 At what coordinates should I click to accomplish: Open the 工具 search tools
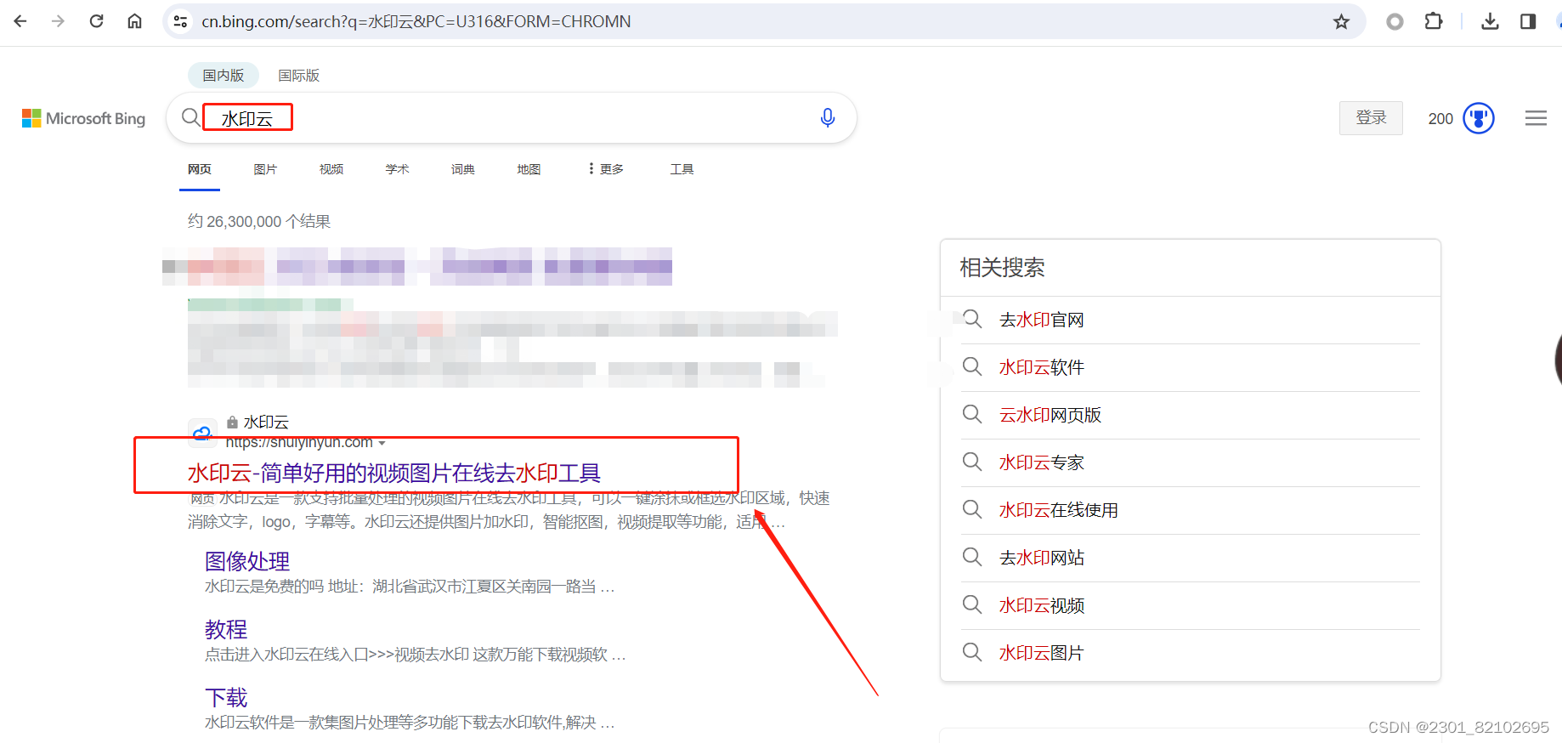point(682,169)
